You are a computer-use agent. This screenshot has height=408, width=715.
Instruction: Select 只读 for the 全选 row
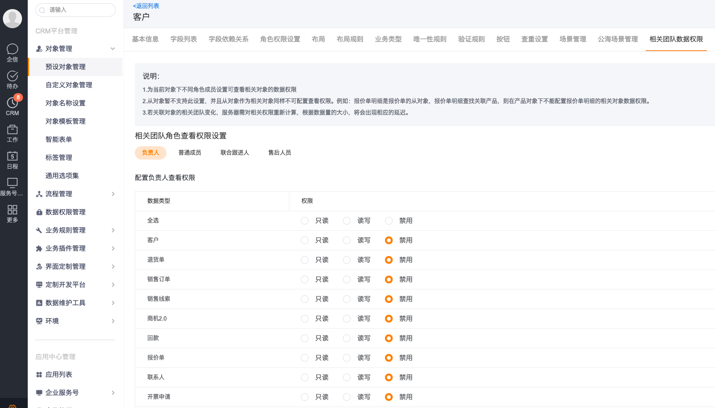coord(305,221)
